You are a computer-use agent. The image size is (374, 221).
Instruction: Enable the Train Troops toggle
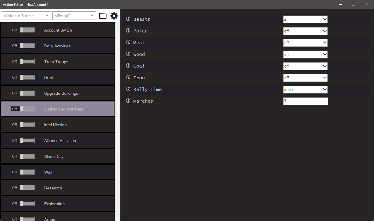27,62
